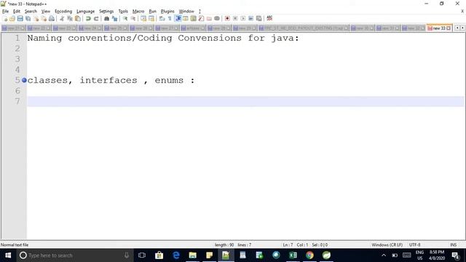Click 'Normal text file' in status bar
This screenshot has height=262, width=466.
15,245
